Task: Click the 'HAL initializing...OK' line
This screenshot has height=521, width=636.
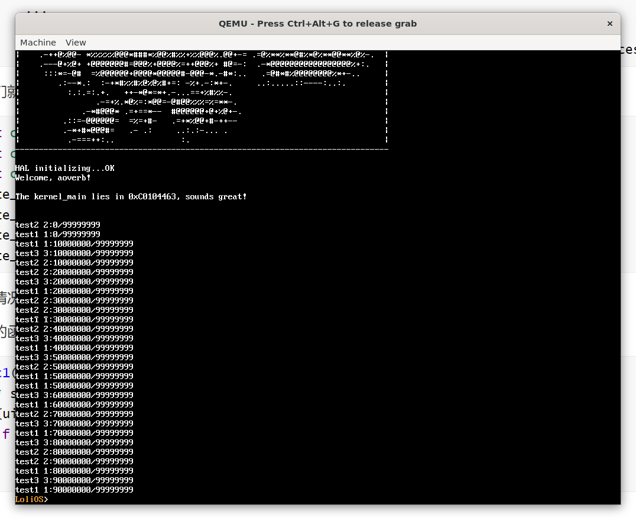Action: (65, 169)
